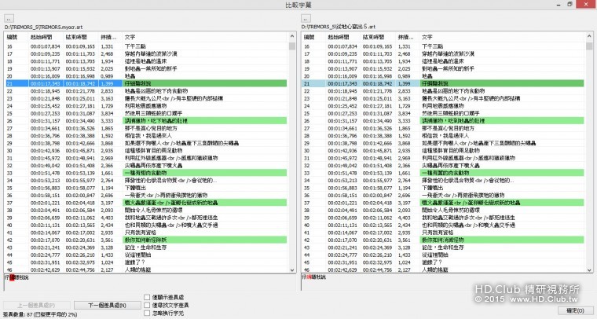
Task: Select right row 44 starting 00:02:24,777
Action: (x=444, y=255)
